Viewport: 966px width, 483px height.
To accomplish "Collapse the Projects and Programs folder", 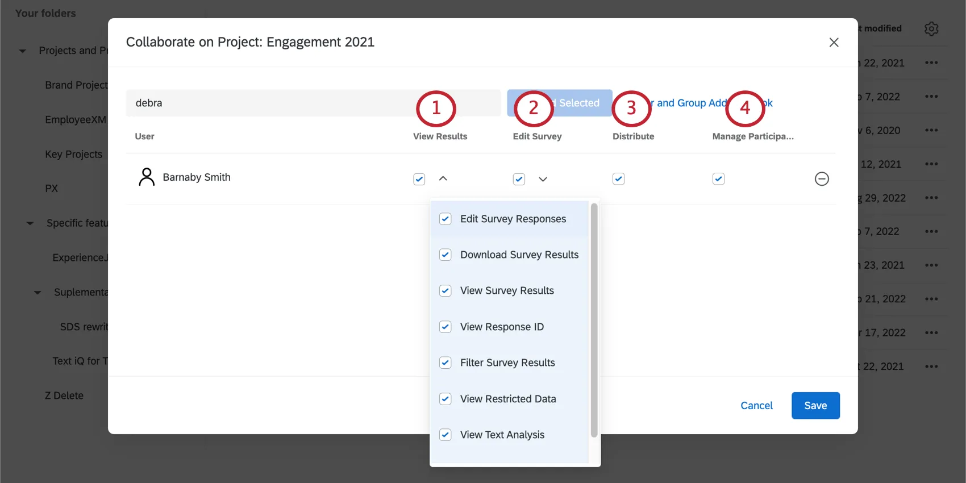I will (x=23, y=51).
